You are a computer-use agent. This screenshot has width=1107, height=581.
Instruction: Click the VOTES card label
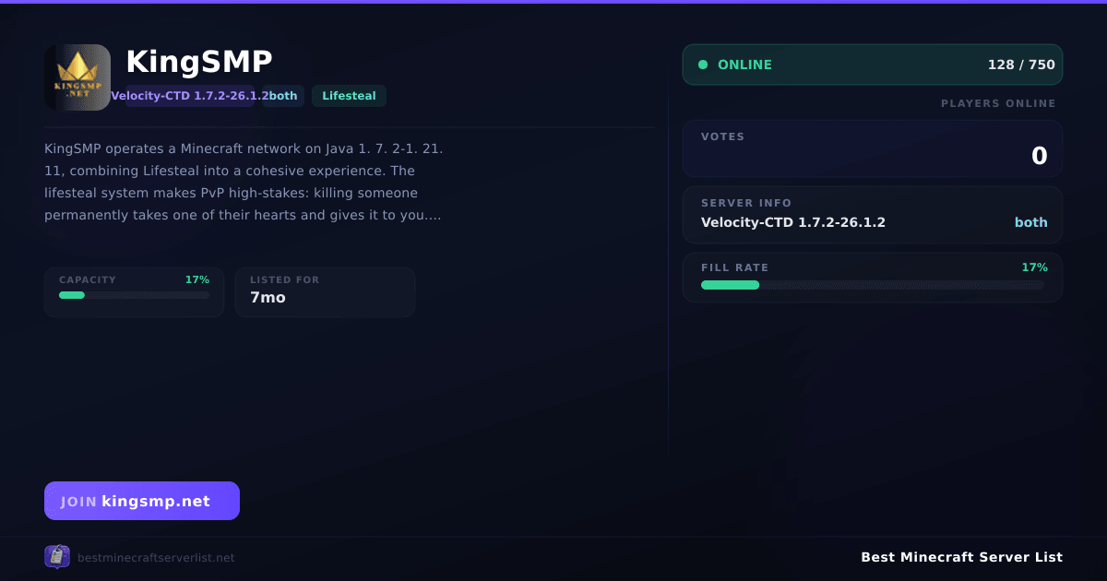pyautogui.click(x=722, y=136)
